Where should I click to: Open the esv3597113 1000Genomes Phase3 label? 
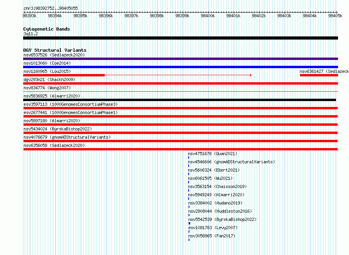[x=71, y=104]
